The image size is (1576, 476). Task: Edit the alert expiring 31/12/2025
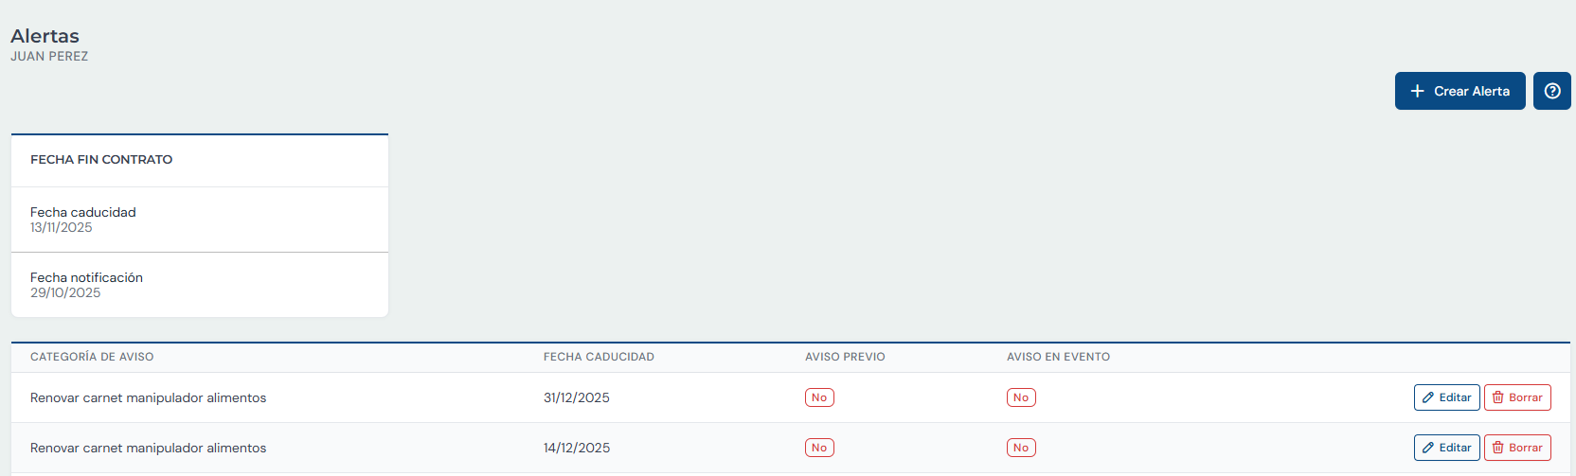[x=1447, y=397]
